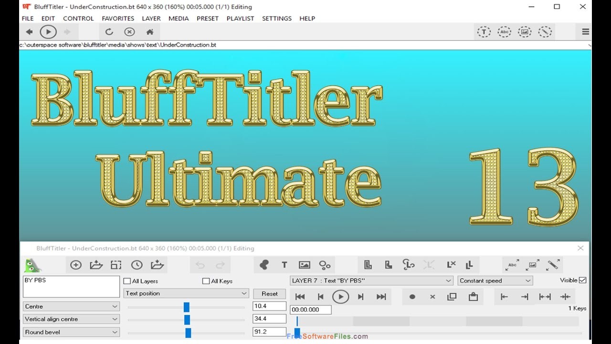The height and width of the screenshot is (344, 611).
Task: Click the back arrow in top toolbar
Action: tap(29, 32)
